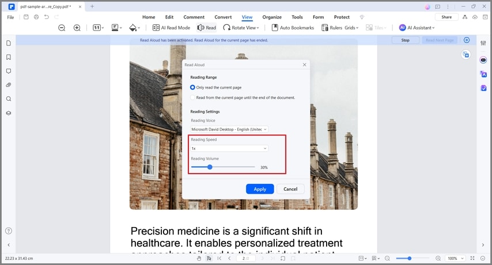Open the Comment tab
492x265 pixels.
click(x=194, y=17)
